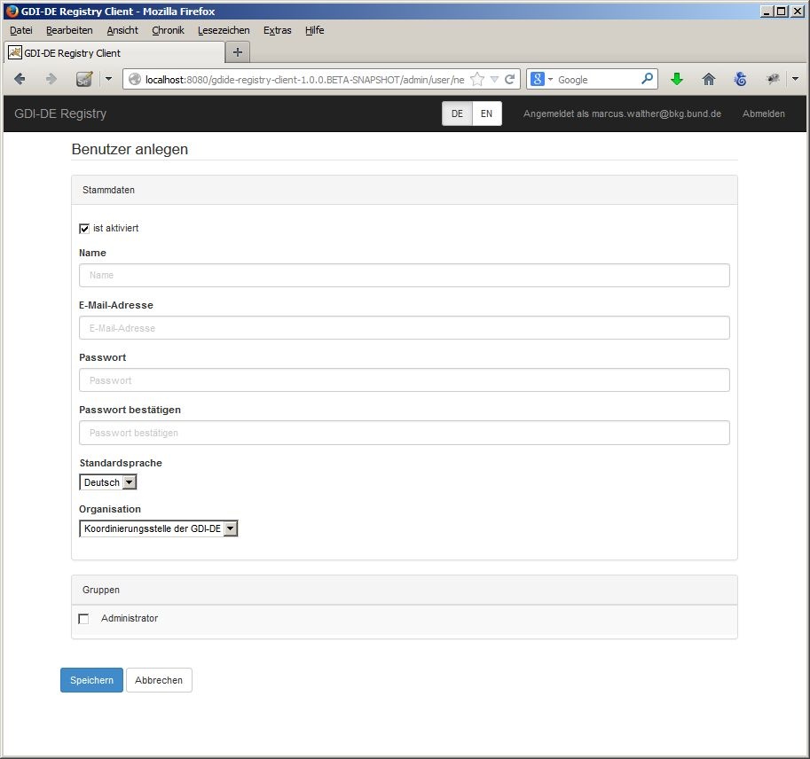Open the Downloads green arrow icon

[x=677, y=79]
